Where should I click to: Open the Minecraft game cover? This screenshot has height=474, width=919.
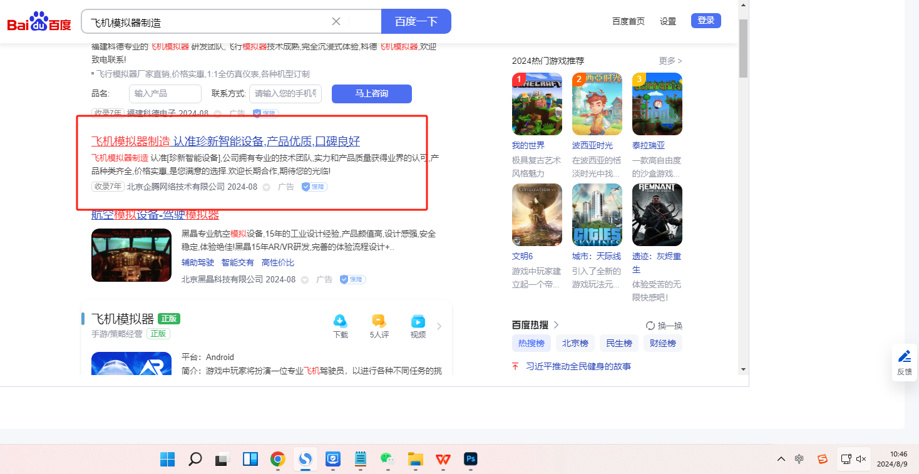[537, 104]
